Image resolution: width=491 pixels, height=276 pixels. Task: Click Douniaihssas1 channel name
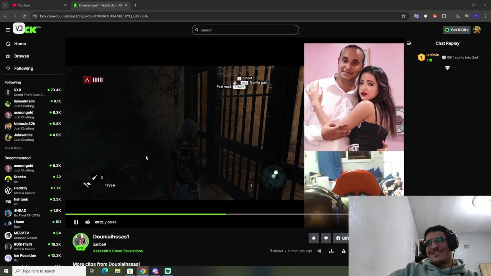point(111,237)
